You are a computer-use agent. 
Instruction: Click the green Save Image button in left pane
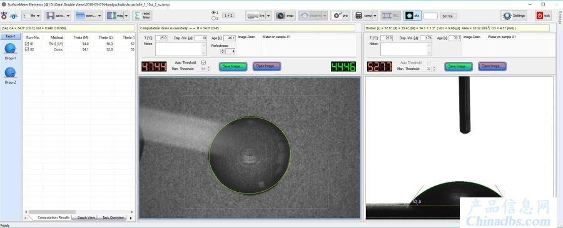pos(233,66)
